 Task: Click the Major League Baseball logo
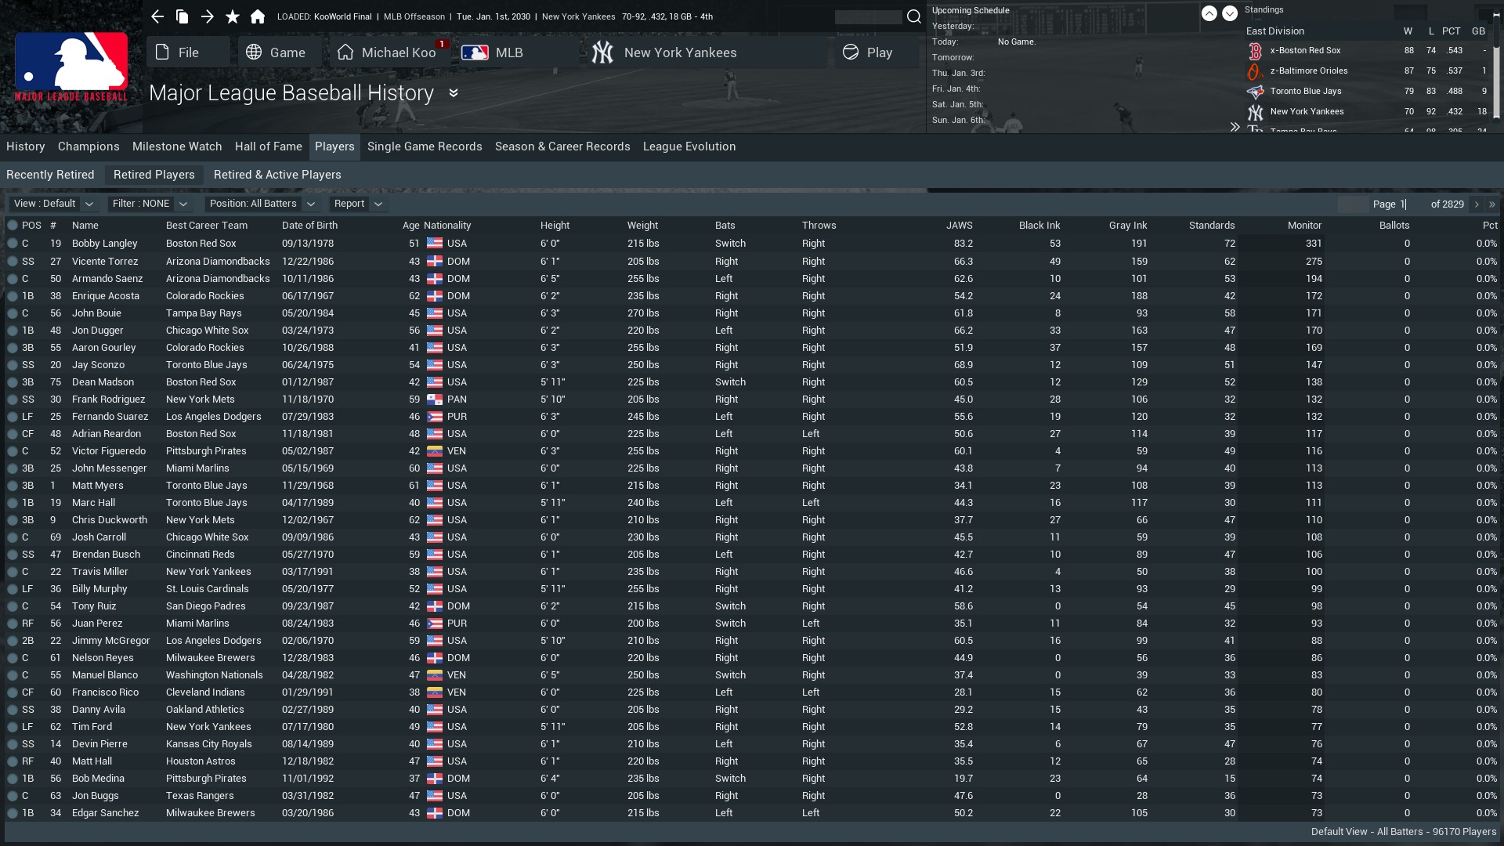point(70,66)
